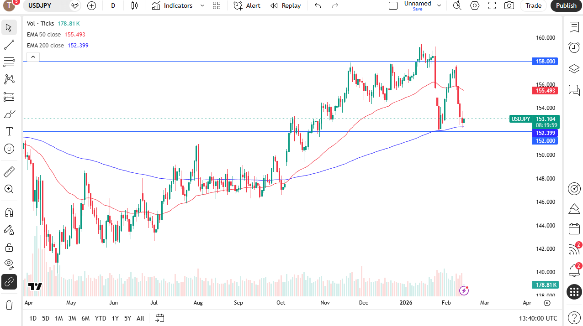
Task: Open the forecasting and measurement tools
Action: coord(9,96)
